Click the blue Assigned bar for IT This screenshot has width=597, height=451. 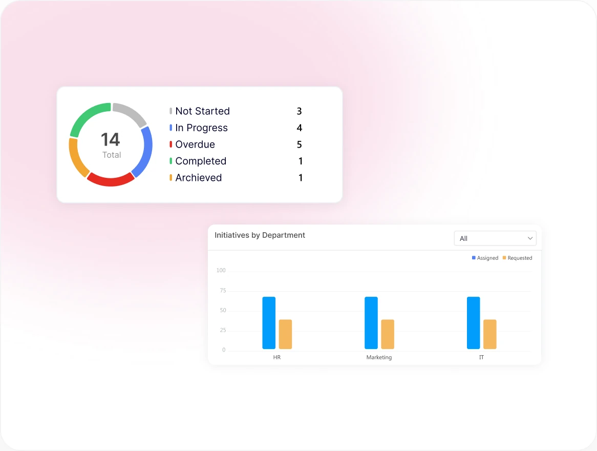tap(473, 323)
